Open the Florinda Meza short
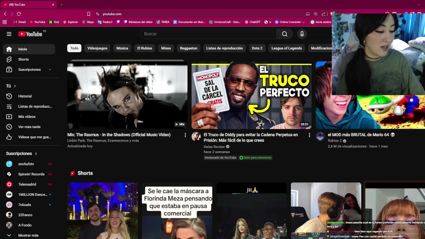The height and width of the screenshot is (239, 425). [177, 210]
